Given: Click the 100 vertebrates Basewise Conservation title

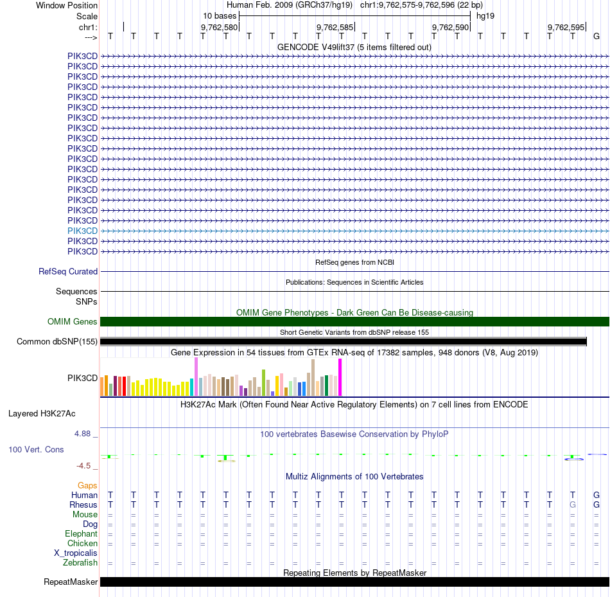Looking at the screenshot, I should 354,434.
